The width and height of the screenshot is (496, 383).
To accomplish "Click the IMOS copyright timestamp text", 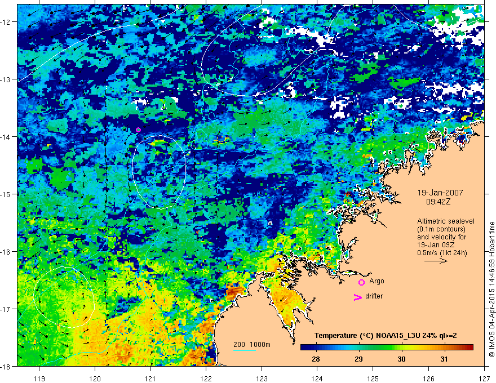I will coord(491,291).
